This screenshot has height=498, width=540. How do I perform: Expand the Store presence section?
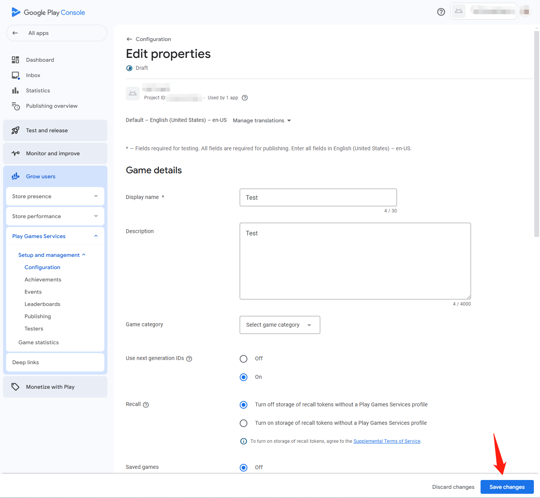(55, 196)
